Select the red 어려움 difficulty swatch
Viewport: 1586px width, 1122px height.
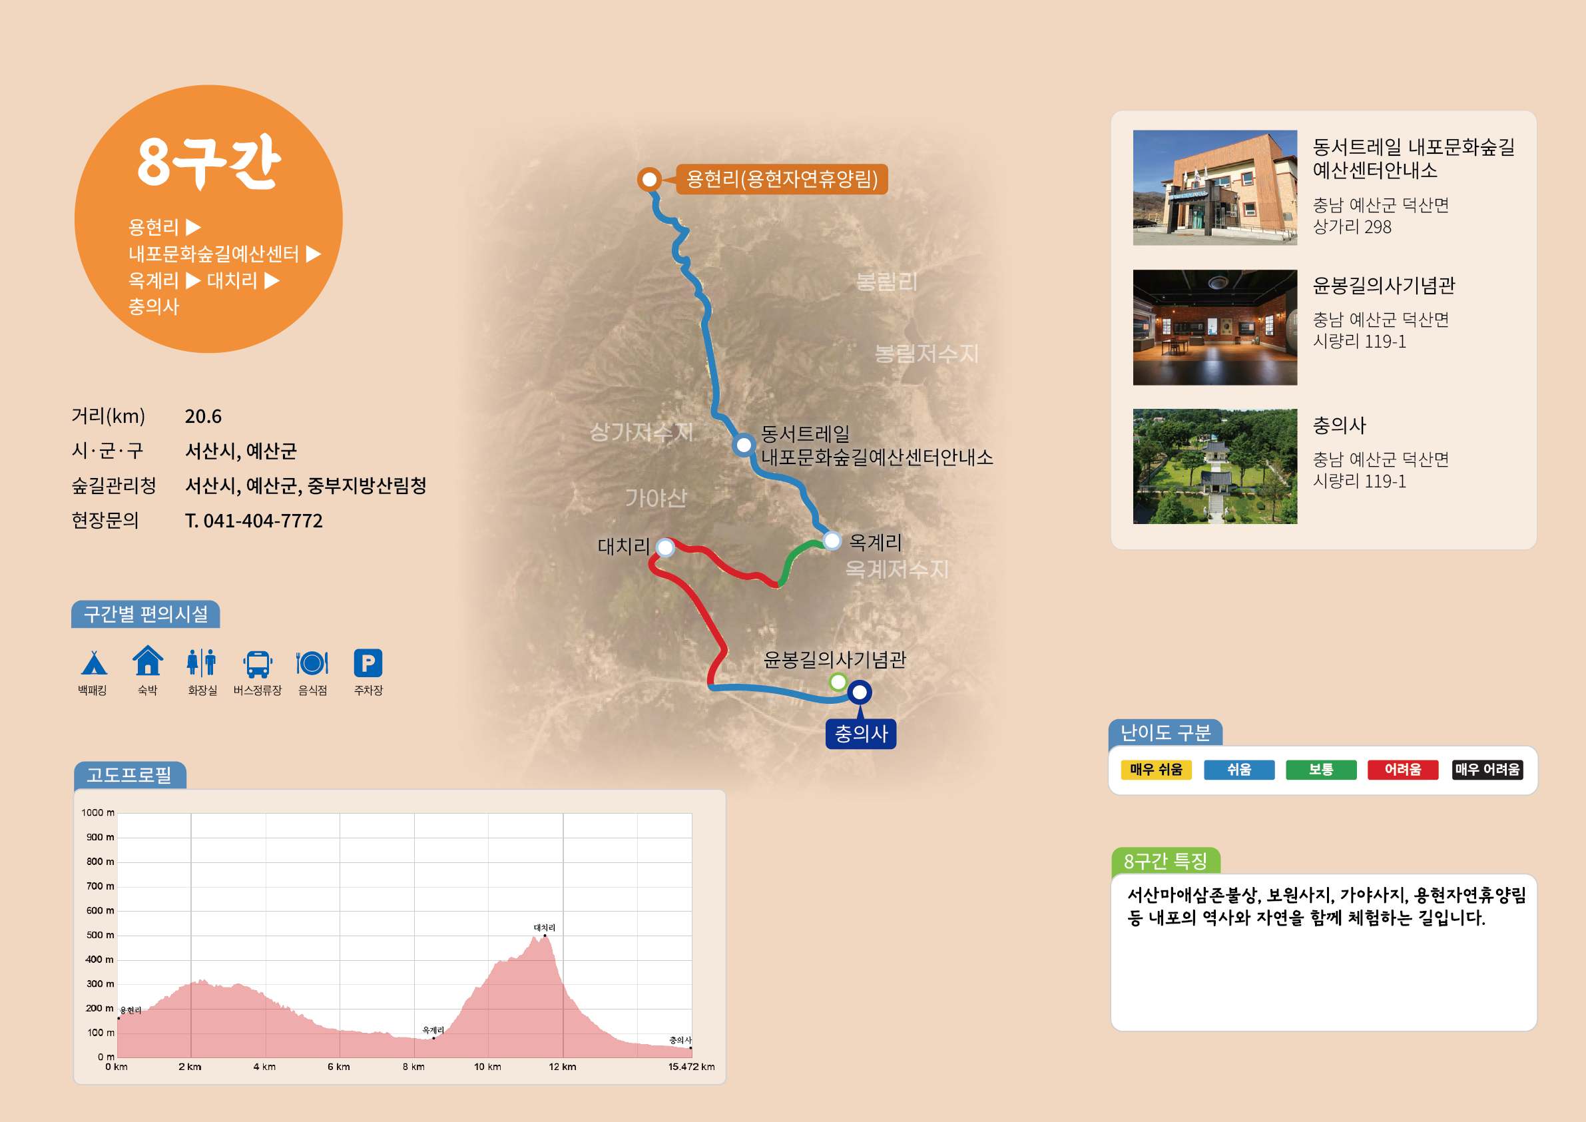tap(1403, 770)
